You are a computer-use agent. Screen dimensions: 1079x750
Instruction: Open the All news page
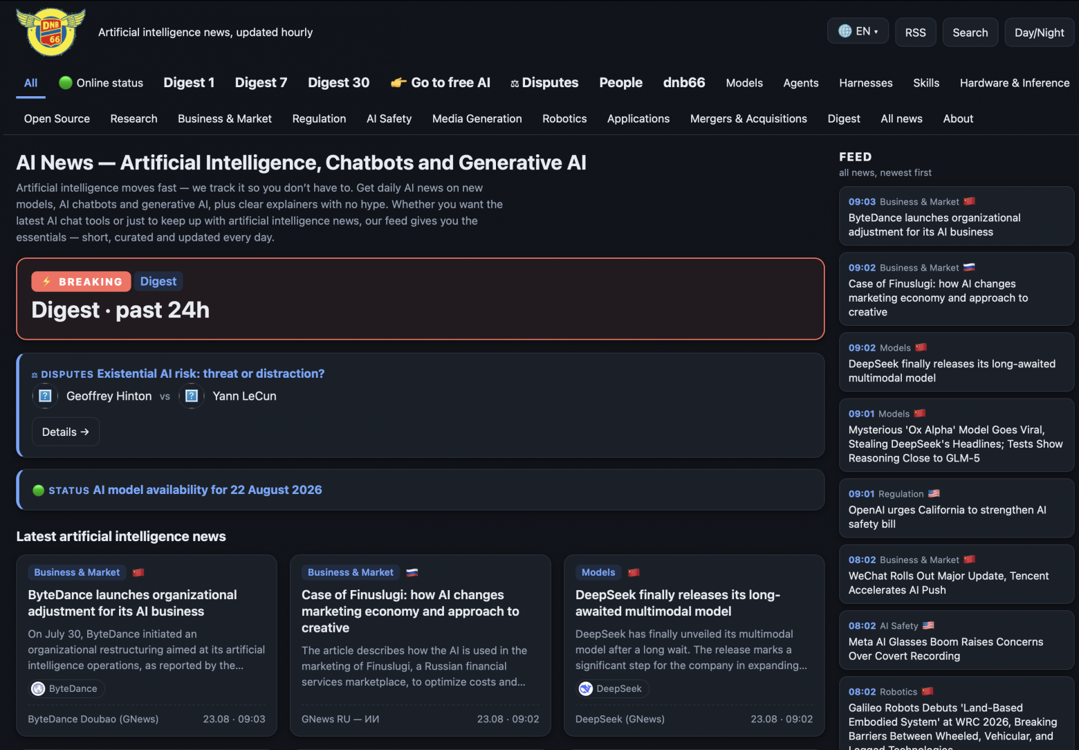(901, 119)
